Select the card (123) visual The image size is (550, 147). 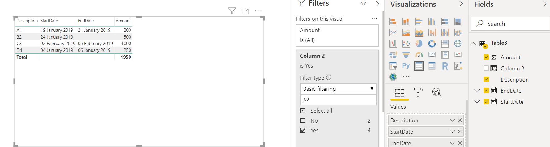[432, 55]
